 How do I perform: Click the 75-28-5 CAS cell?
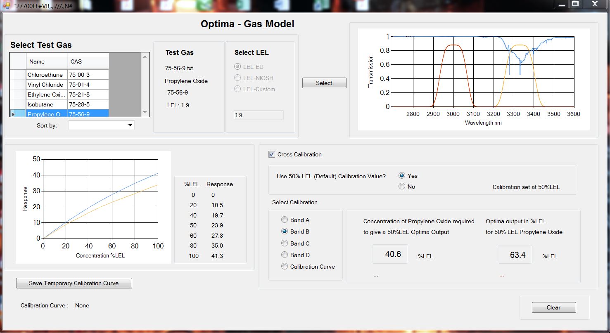[88, 104]
